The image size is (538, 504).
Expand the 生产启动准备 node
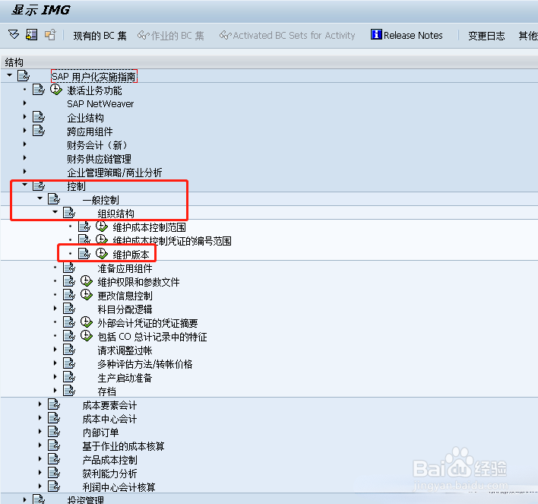55,376
